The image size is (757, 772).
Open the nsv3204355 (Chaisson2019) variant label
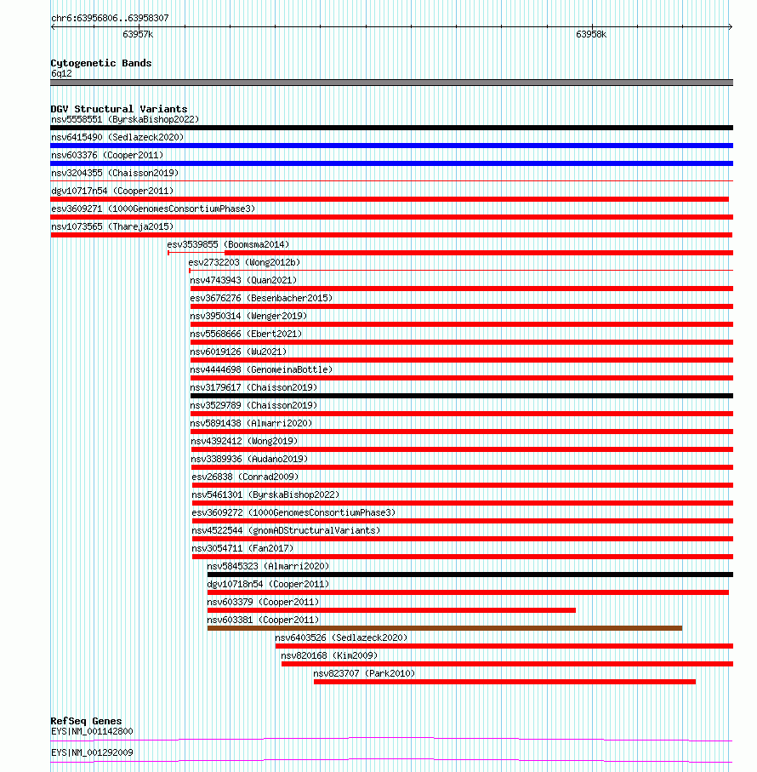[x=115, y=174]
